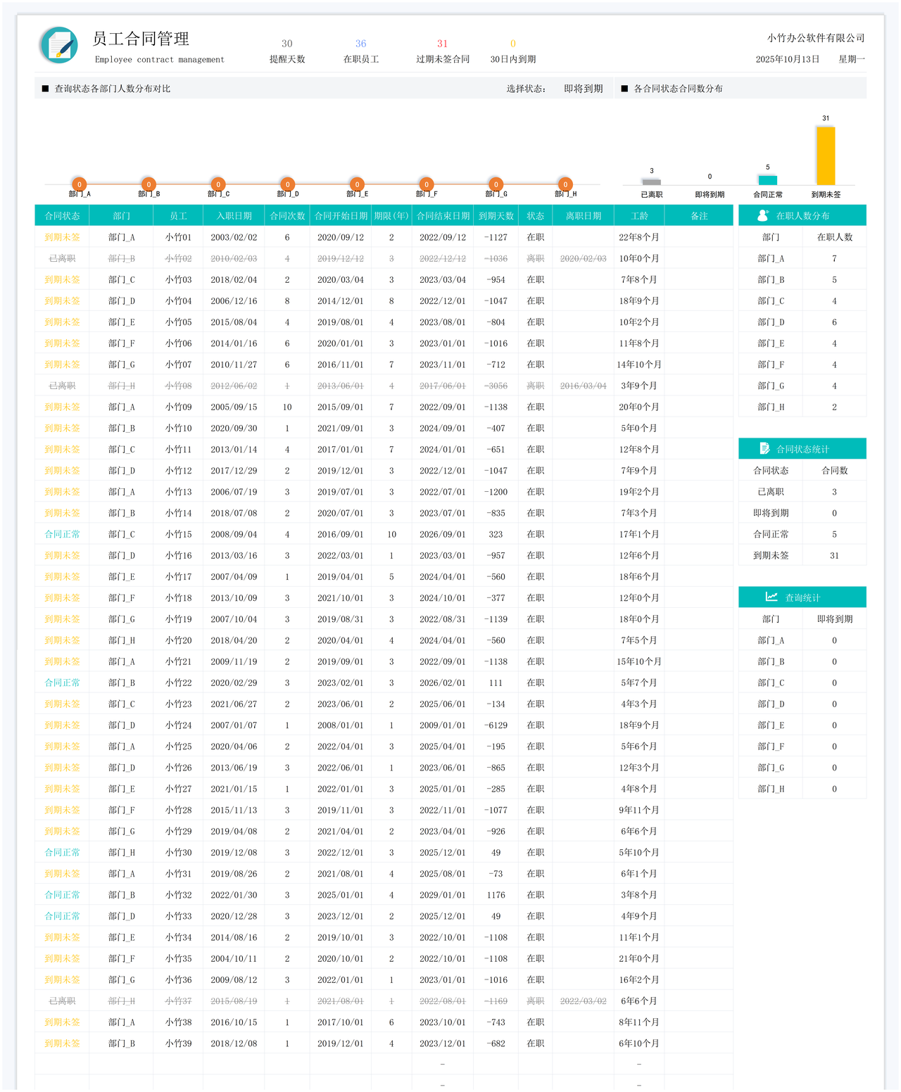Click the black square bullet before 各合同状态合同数分布
The image size is (901, 1092).
point(624,89)
